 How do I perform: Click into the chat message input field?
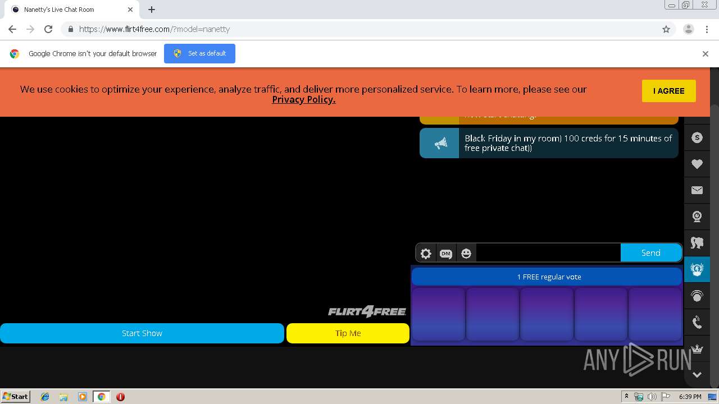(548, 253)
